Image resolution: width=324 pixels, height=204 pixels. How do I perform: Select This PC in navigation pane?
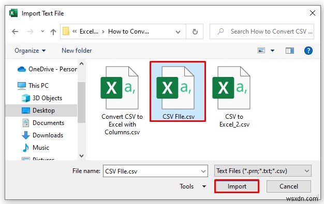(x=33, y=86)
